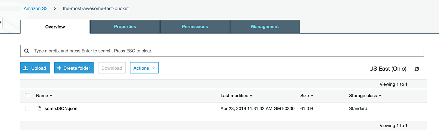Open the someJSON.json object link
Screen dimensions: 439x140
click(61, 108)
